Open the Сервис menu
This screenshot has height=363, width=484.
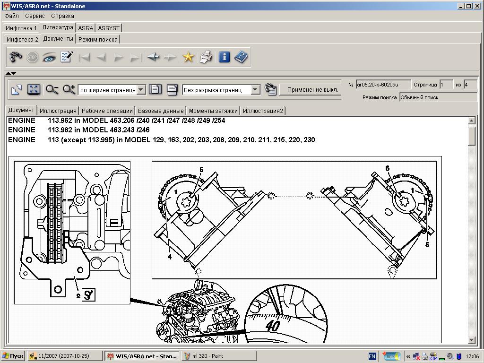coord(35,16)
